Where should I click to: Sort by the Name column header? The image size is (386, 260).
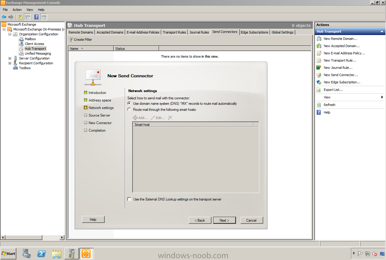point(91,48)
